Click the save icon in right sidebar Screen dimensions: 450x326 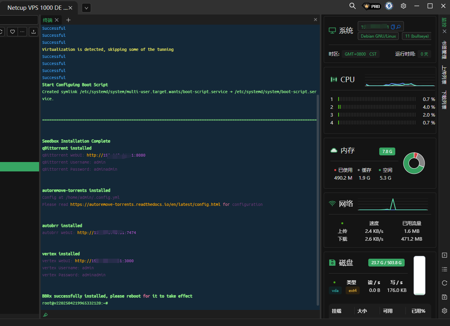[444, 297]
